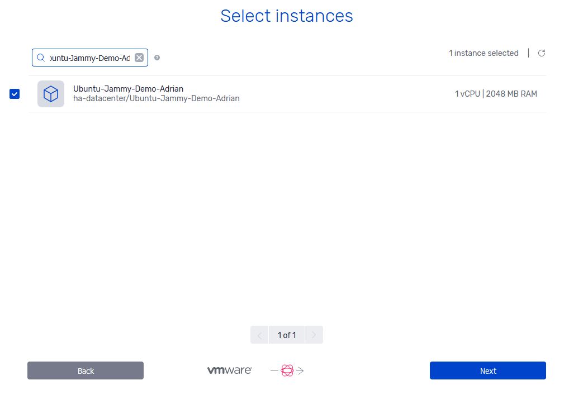
Task: Click the Back button
Action: point(86,370)
